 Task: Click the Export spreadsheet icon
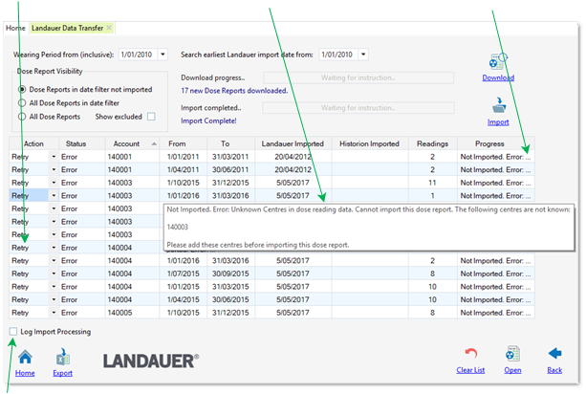pos(63,357)
